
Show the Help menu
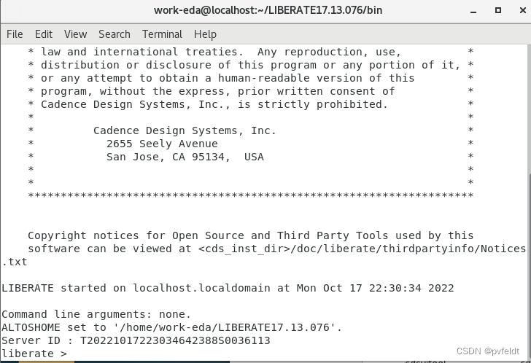tap(205, 34)
